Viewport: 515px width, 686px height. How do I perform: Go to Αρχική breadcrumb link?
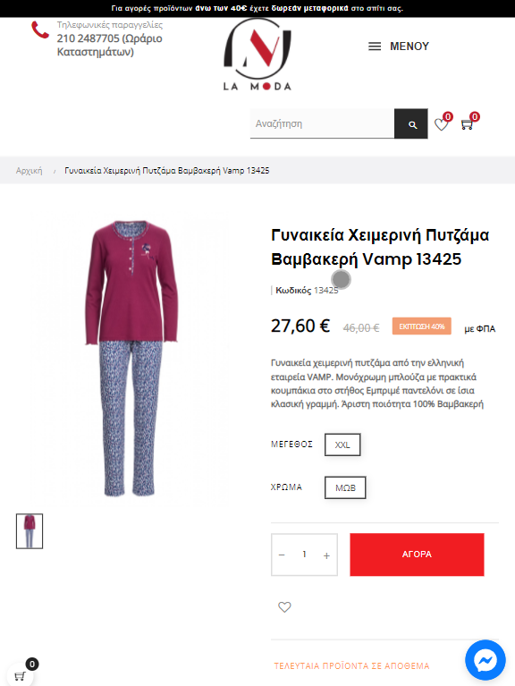tap(30, 171)
